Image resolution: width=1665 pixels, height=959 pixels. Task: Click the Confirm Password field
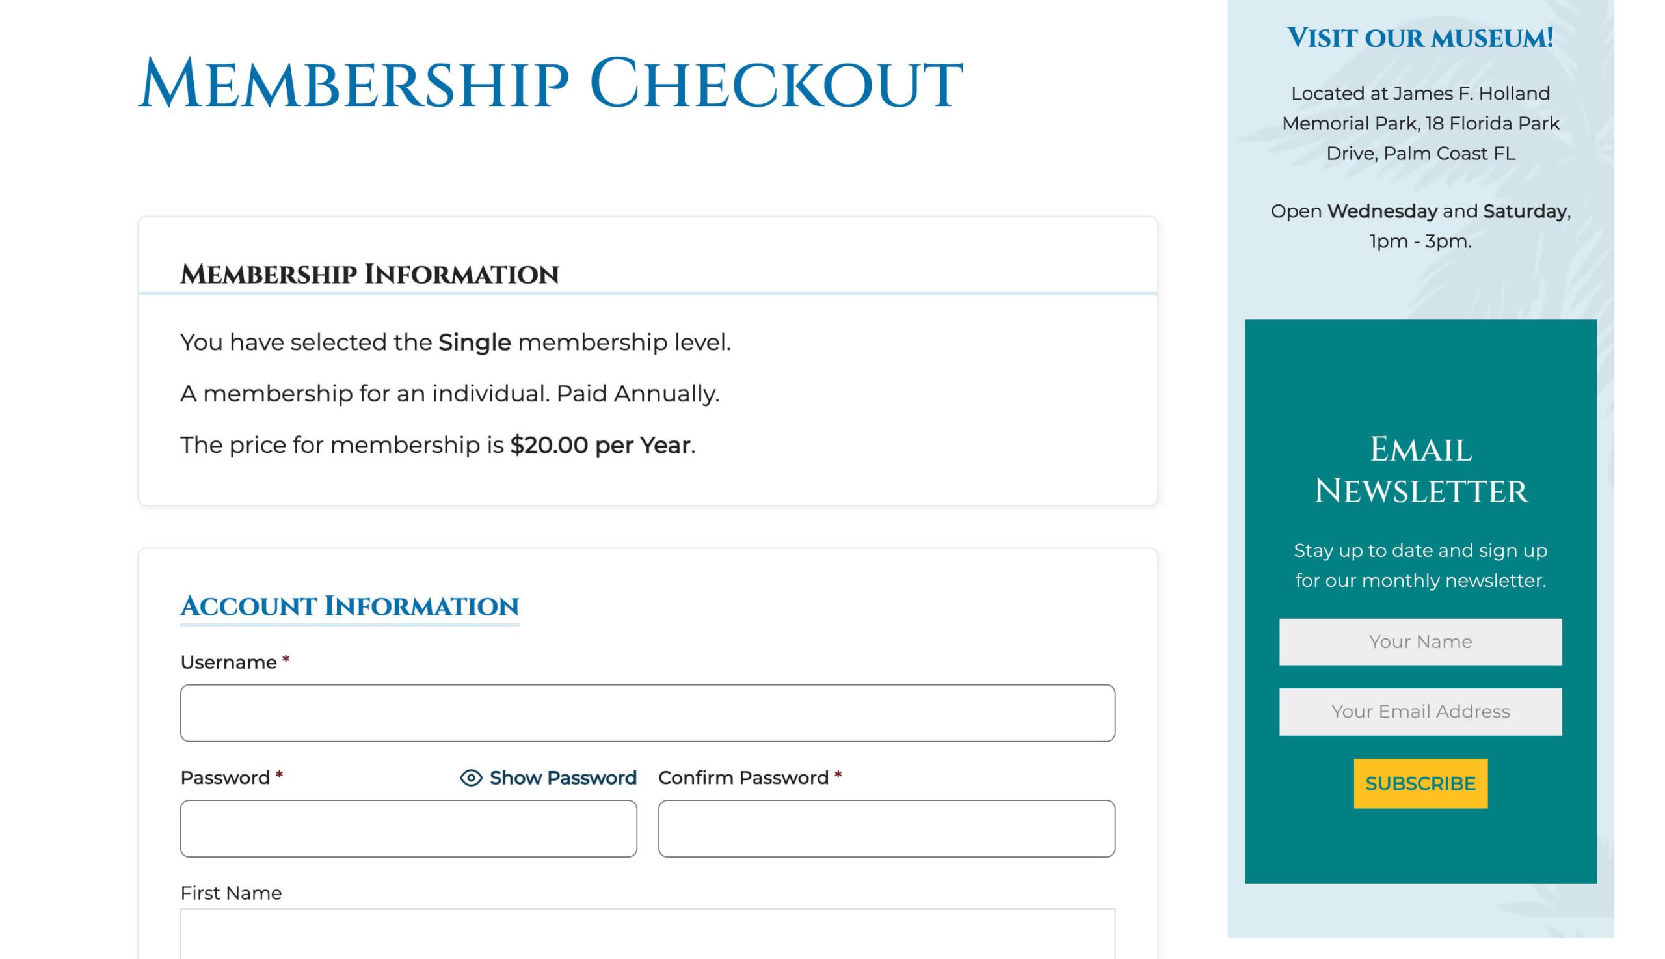click(886, 828)
